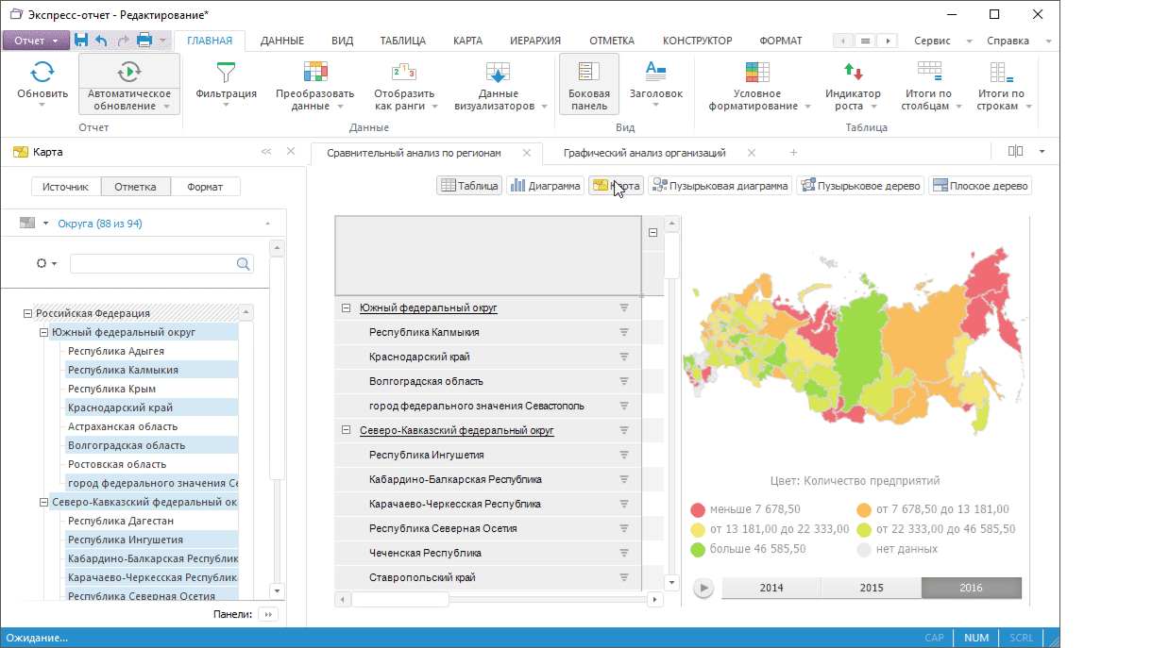Switch to Графический анализ организаций tab

[x=644, y=153]
